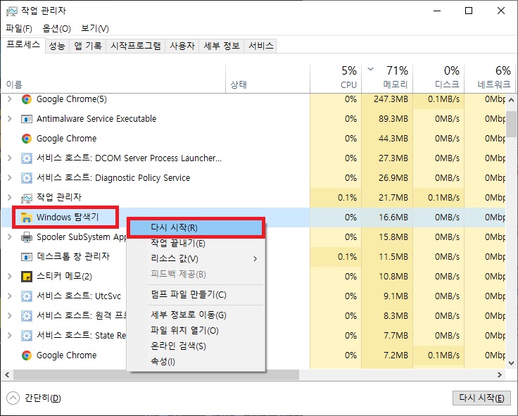Click the Diagnostic Policy Service gear icon
Viewport: 518px width, 416px height.
click(x=27, y=178)
